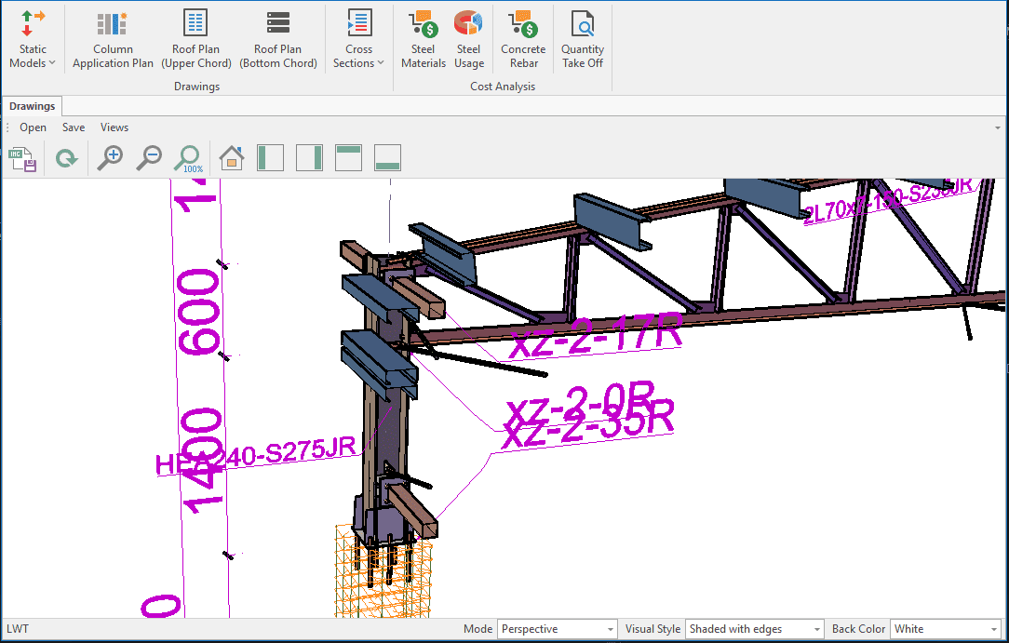Image resolution: width=1009 pixels, height=643 pixels.
Task: Go to the home view
Action: (232, 158)
